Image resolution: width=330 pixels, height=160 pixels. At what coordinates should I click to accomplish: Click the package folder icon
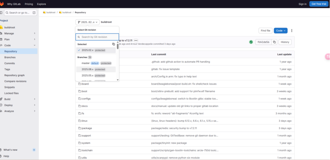click(x=80, y=128)
